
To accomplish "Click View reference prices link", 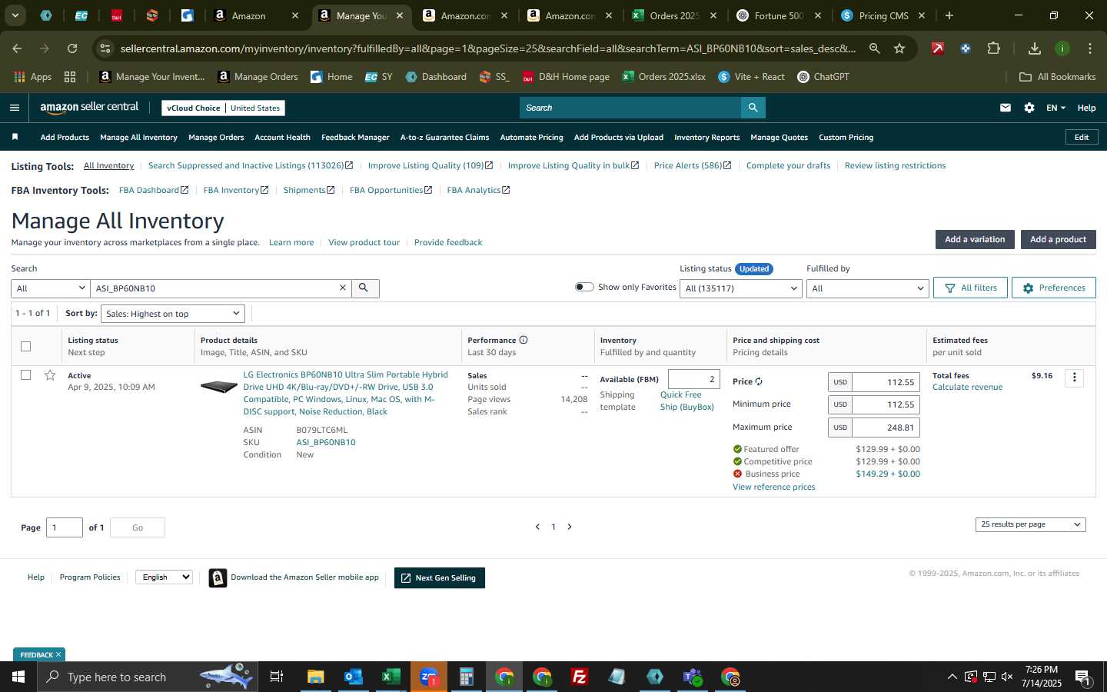I will 773,487.
